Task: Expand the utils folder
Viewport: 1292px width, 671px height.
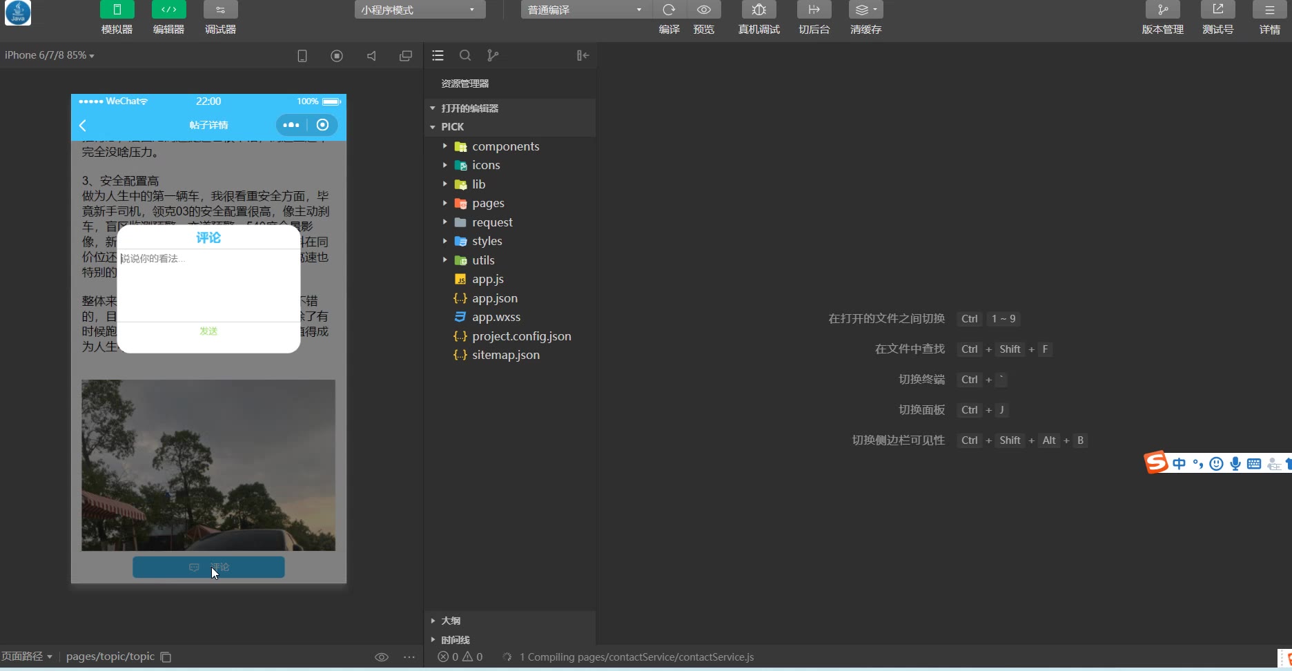Action: tap(510, 260)
